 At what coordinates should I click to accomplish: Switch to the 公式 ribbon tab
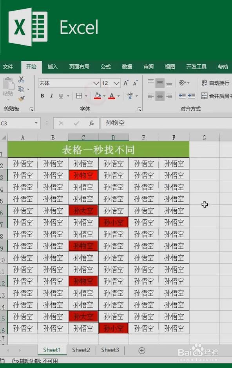click(x=106, y=67)
